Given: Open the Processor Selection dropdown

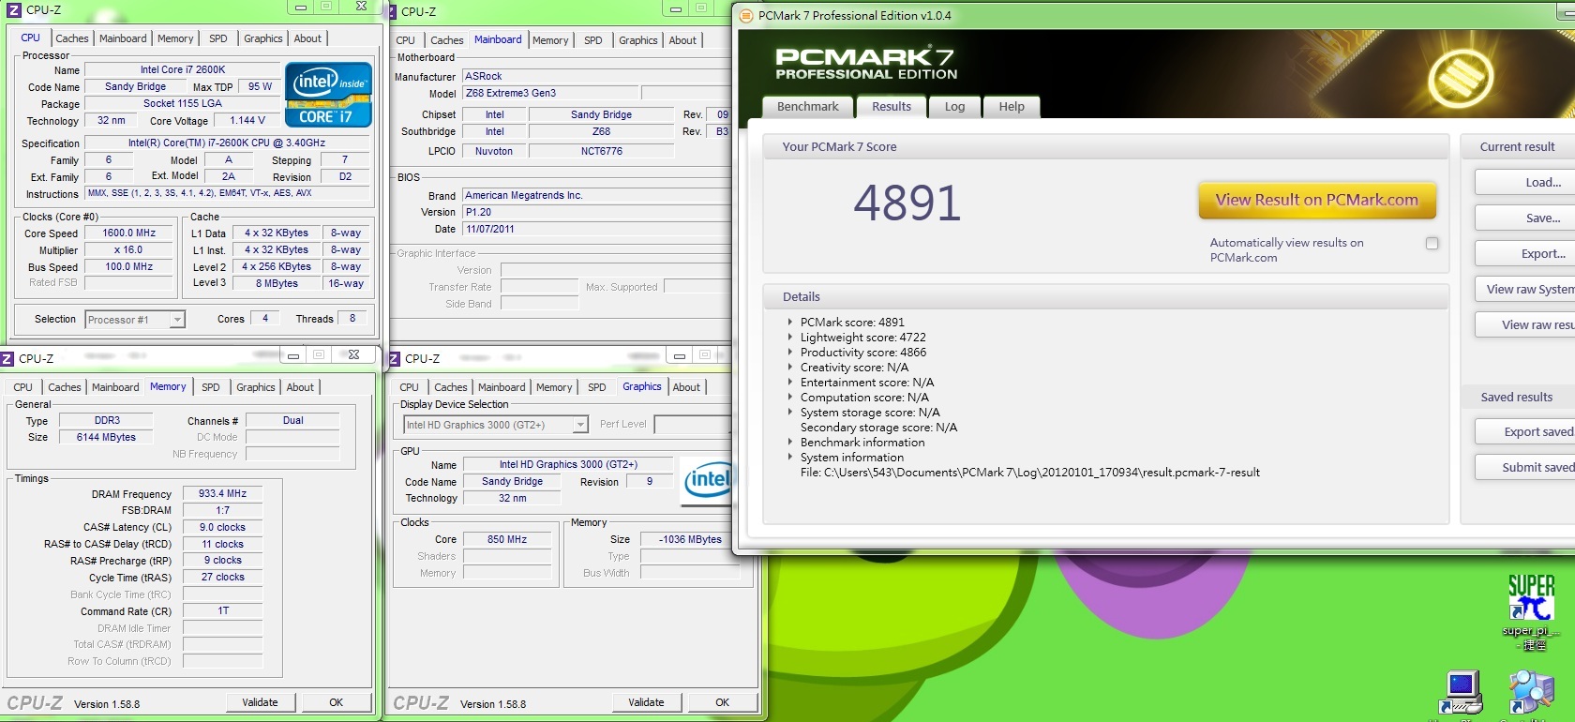Looking at the screenshot, I should [x=176, y=320].
